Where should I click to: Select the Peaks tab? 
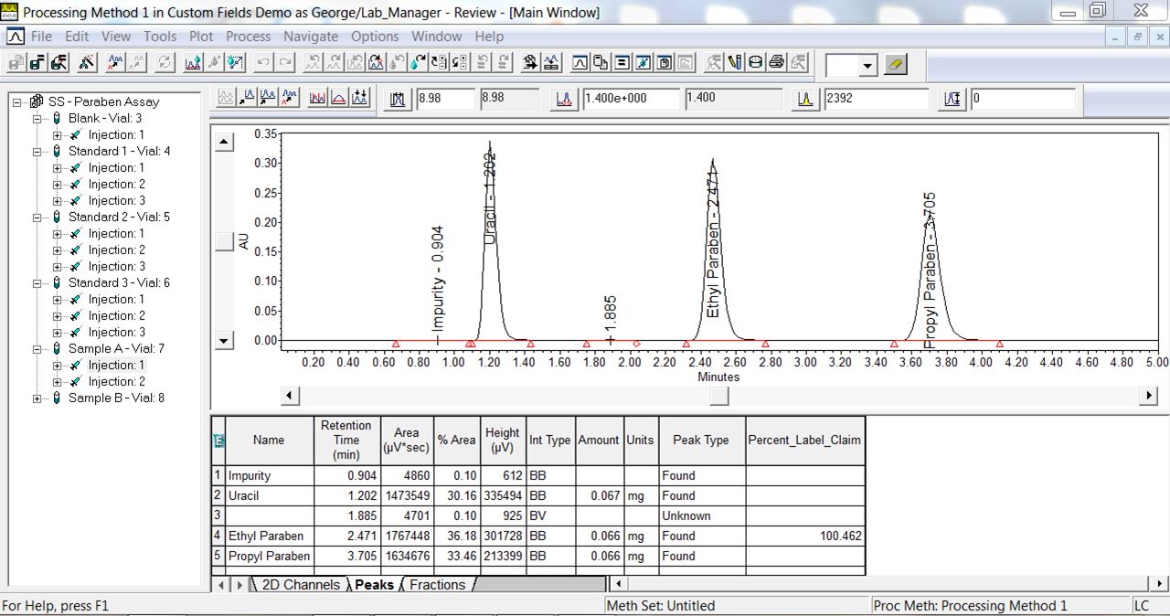(375, 585)
